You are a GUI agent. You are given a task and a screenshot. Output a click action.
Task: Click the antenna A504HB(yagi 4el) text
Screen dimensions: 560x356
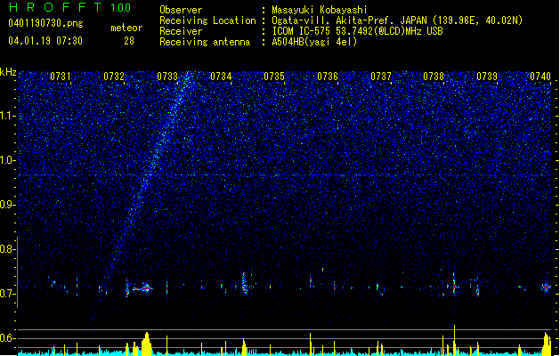click(x=314, y=42)
